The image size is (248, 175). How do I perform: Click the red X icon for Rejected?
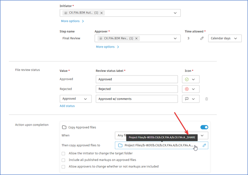pyautogui.click(x=187, y=89)
